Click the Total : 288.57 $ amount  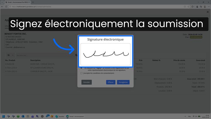tap(198, 87)
